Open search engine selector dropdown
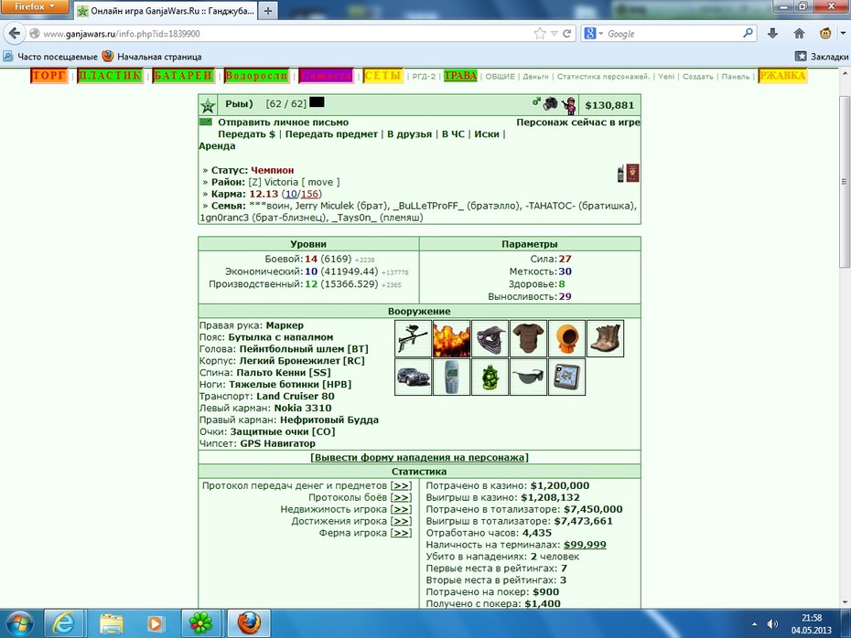The image size is (851, 638). (x=593, y=34)
